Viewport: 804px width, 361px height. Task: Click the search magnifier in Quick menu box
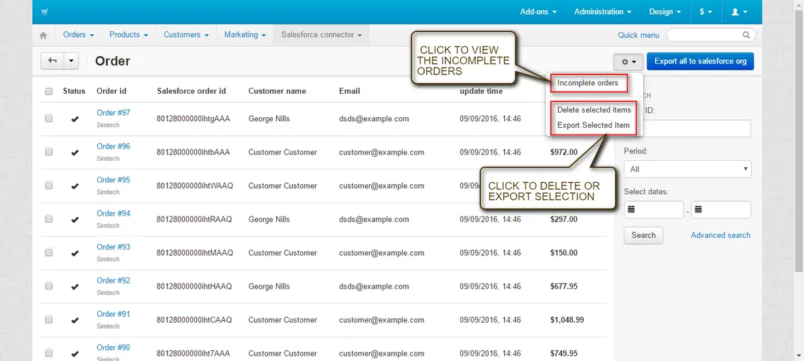click(x=746, y=35)
